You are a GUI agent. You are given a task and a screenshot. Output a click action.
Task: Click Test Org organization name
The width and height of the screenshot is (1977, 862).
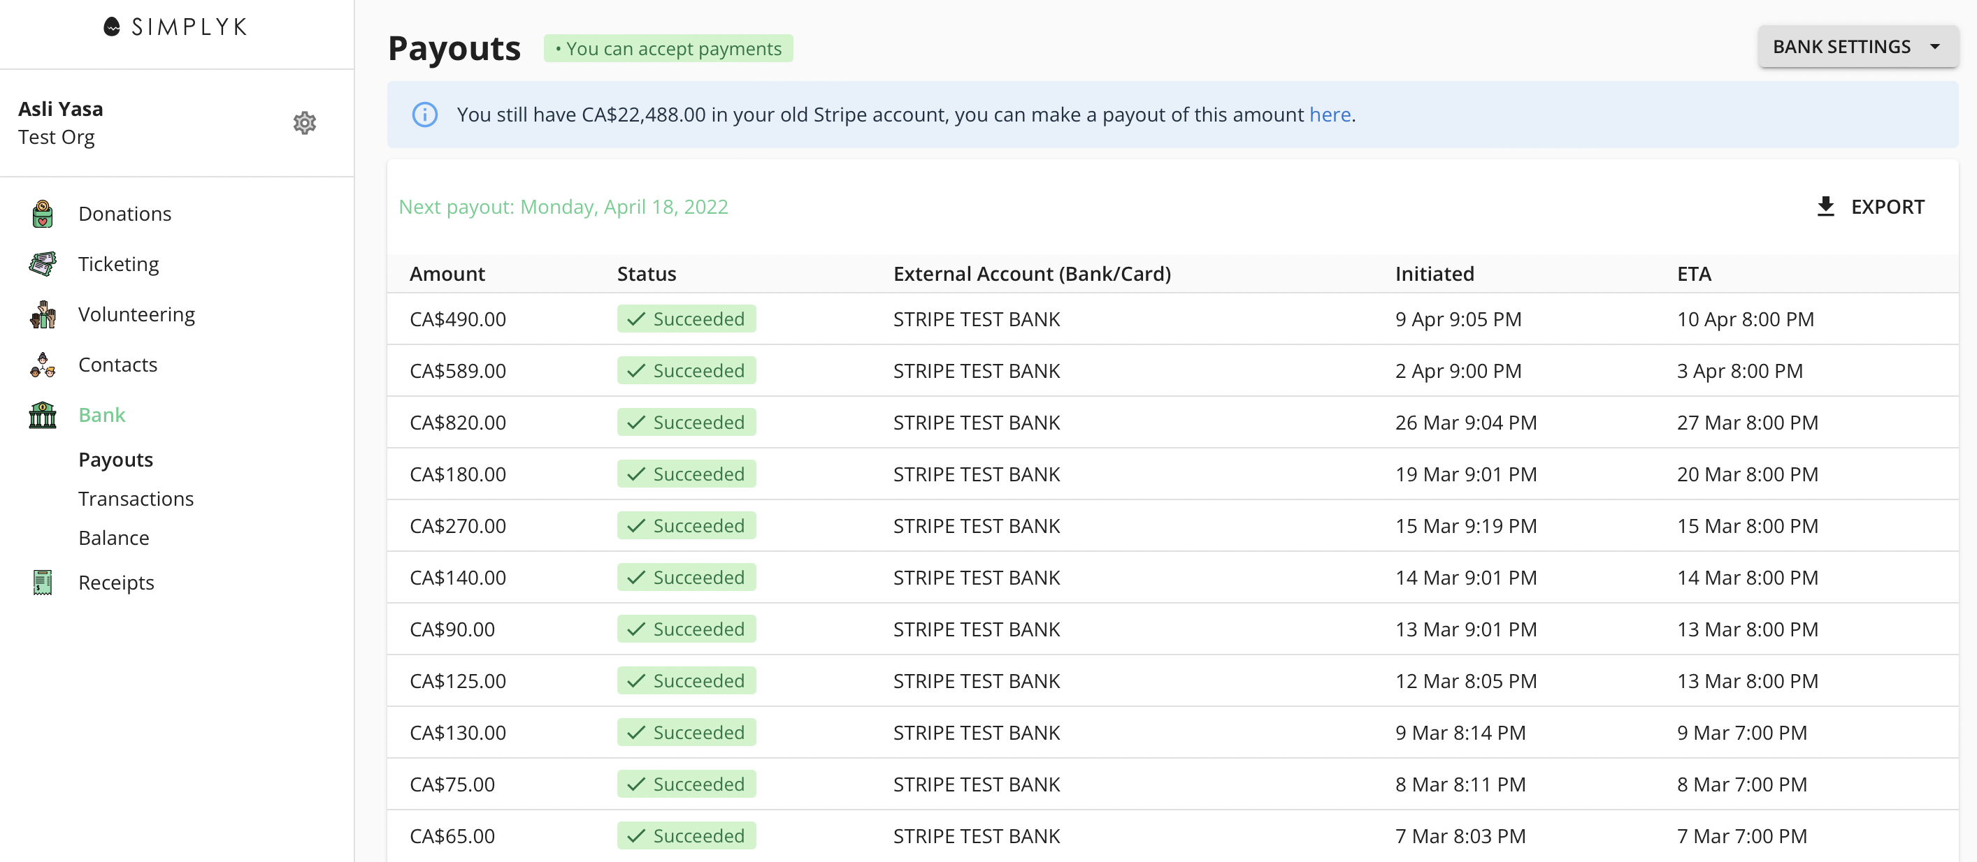pos(57,138)
